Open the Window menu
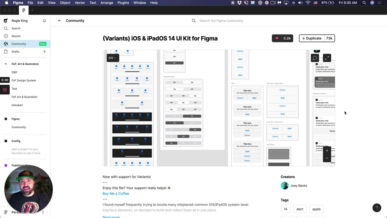The width and height of the screenshot is (387, 218). tap(140, 3)
